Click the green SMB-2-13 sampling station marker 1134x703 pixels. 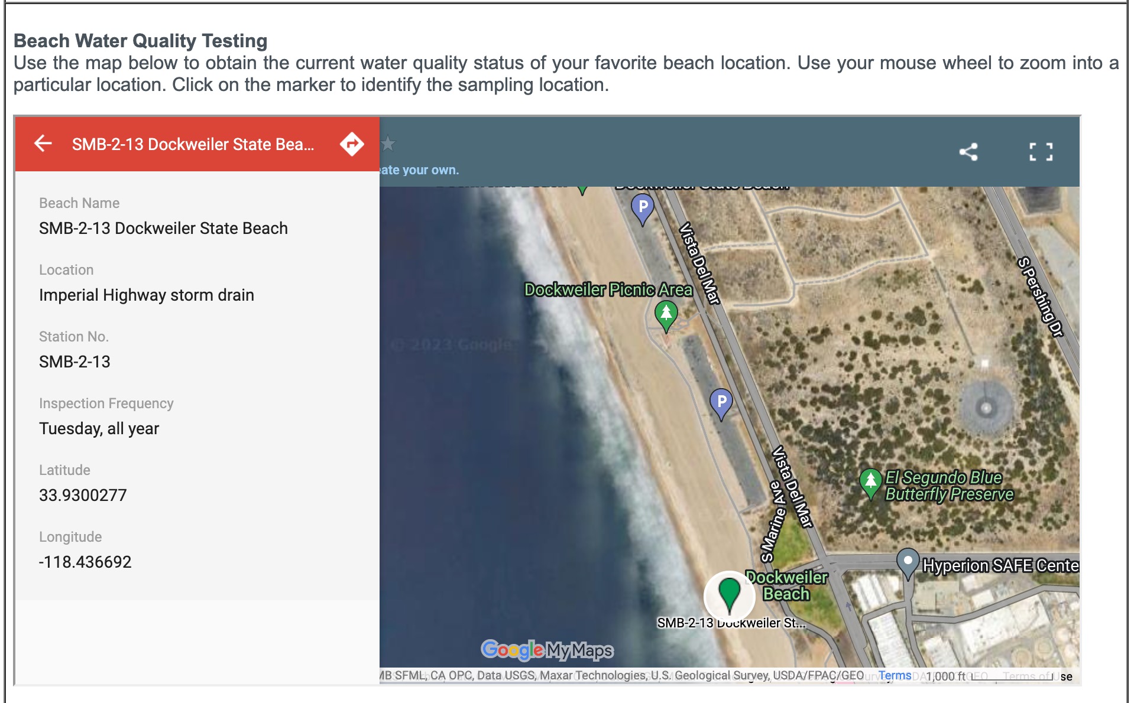pyautogui.click(x=729, y=594)
